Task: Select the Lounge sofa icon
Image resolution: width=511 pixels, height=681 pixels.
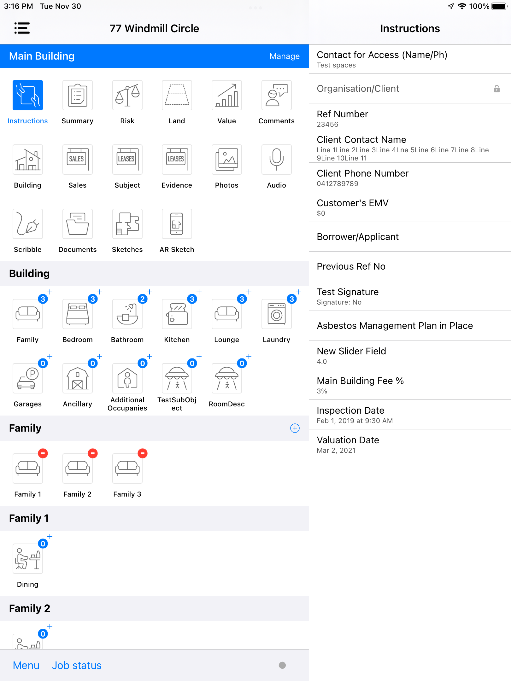Action: (x=227, y=314)
